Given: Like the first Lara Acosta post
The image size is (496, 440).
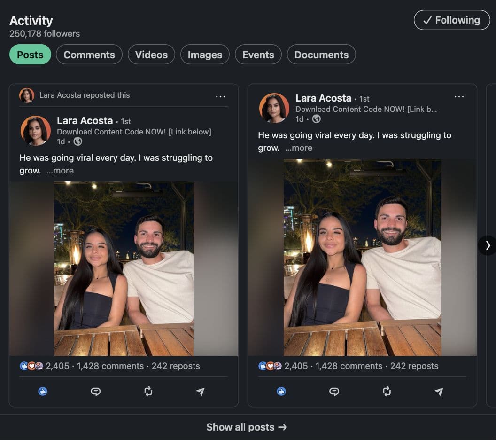Looking at the screenshot, I should pos(43,391).
